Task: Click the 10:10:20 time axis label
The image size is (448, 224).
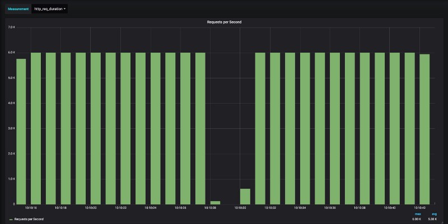Action: coord(91,208)
